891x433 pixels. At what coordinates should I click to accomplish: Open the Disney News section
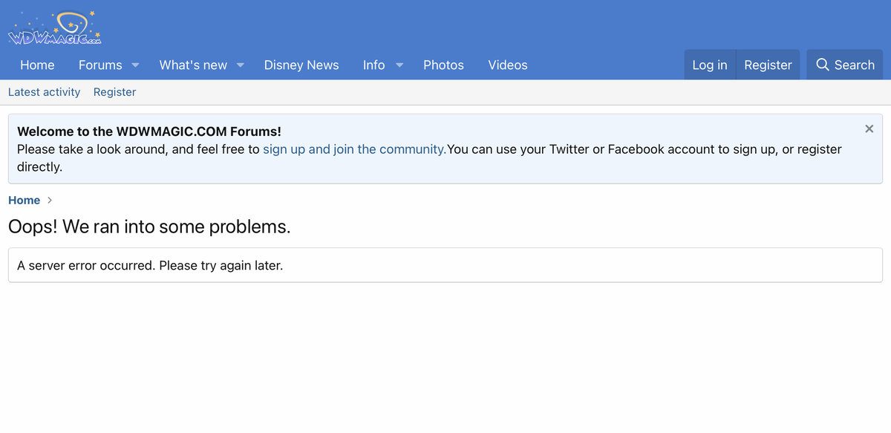point(301,65)
